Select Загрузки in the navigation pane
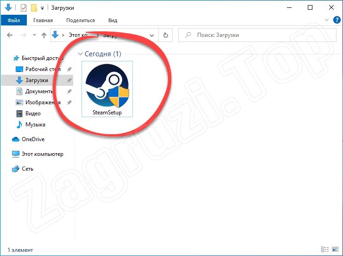The width and height of the screenshot is (343, 256). coord(37,80)
